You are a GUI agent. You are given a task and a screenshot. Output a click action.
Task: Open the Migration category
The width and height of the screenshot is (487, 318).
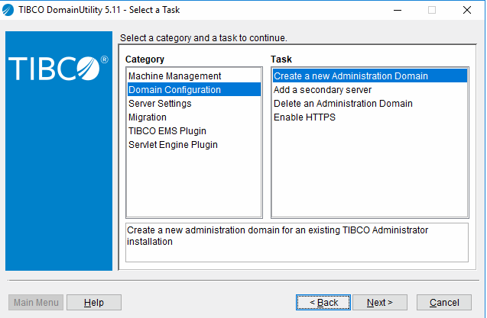[148, 117]
